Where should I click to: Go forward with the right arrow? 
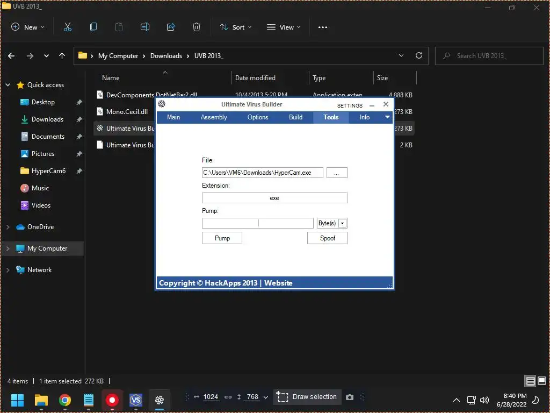[30, 56]
